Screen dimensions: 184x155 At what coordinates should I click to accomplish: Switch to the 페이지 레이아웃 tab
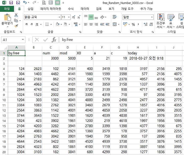pyautogui.click(x=51, y=9)
